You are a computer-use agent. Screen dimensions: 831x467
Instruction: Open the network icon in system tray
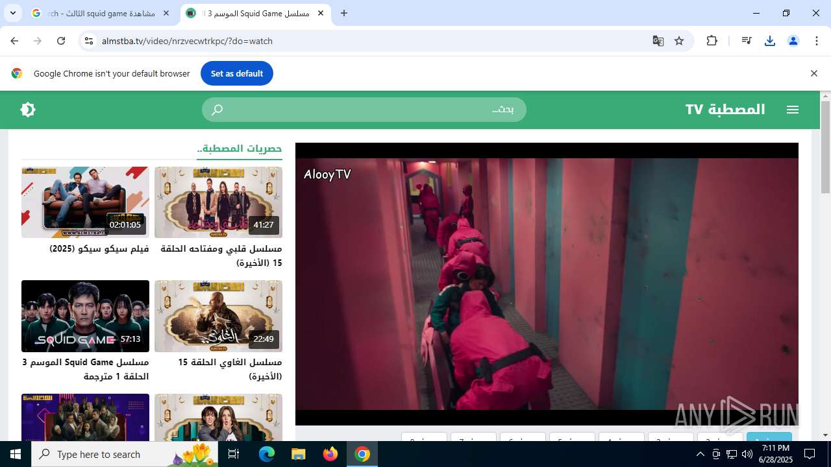point(732,454)
